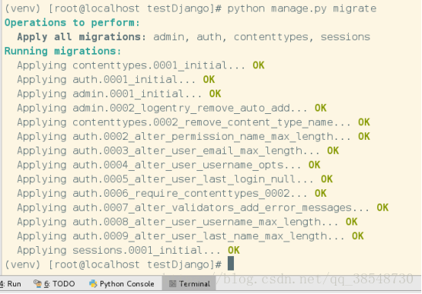The image size is (422, 294).
Task: Click the last '[root@localhost testDjango]#' prompt
Action: (135, 264)
